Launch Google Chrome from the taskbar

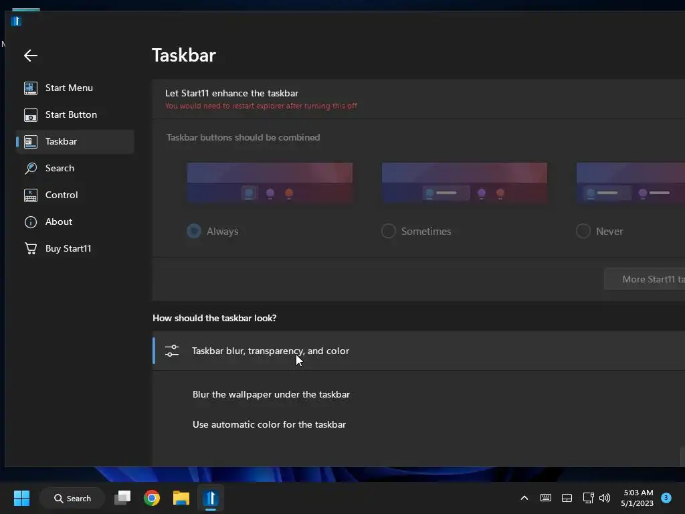[152, 498]
